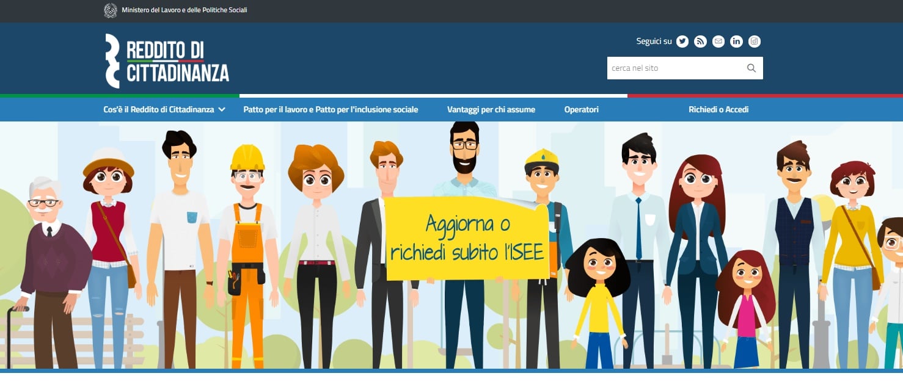Go to the Operatori section

582,110
